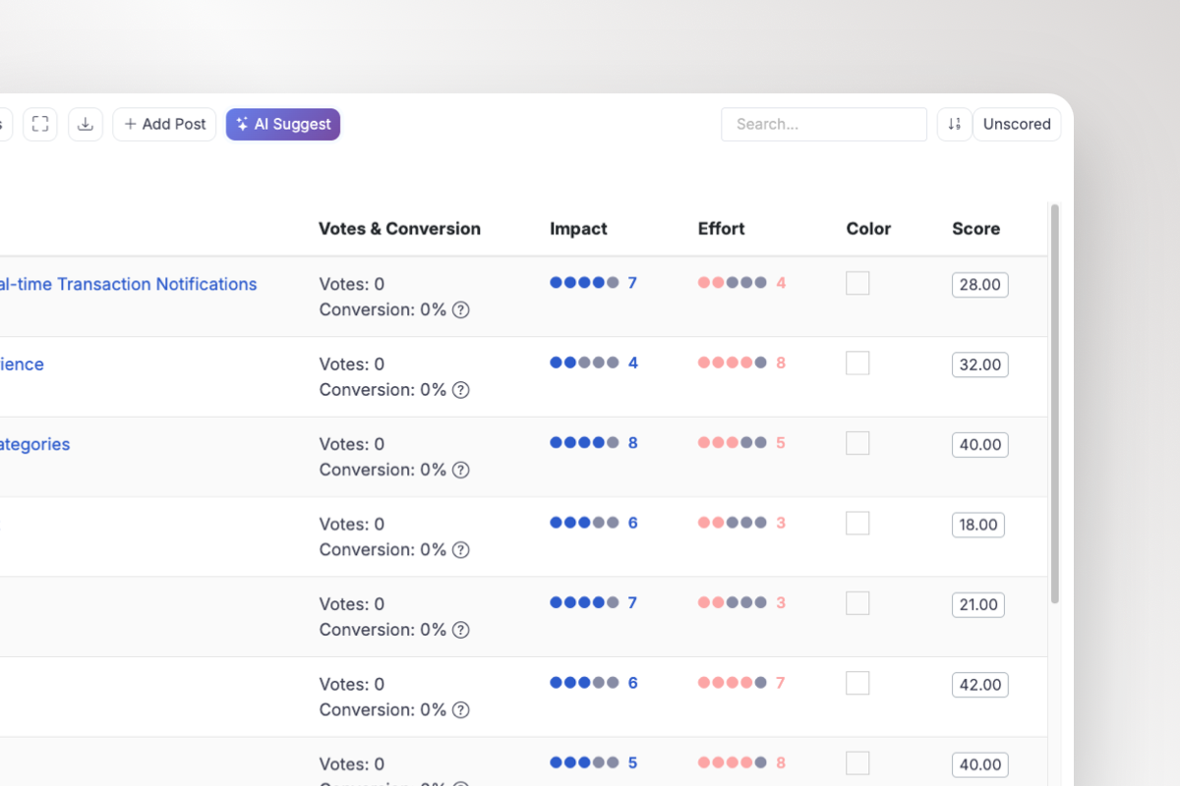The width and height of the screenshot is (1180, 786).
Task: Click the vertical scrollbar of the table
Action: pyautogui.click(x=1055, y=403)
